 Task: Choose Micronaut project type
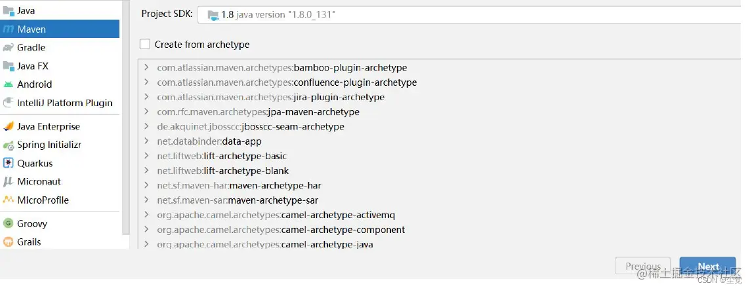60,182
